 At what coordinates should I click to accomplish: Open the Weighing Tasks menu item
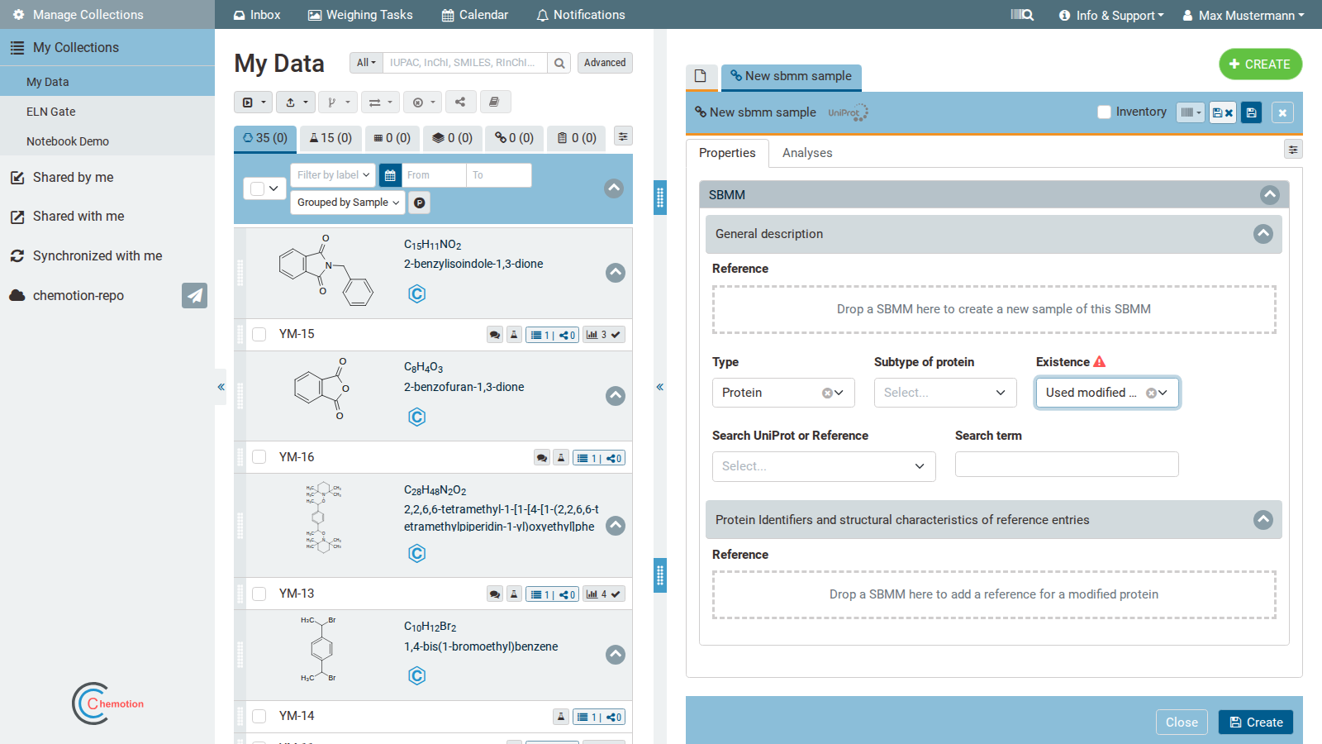[360, 15]
